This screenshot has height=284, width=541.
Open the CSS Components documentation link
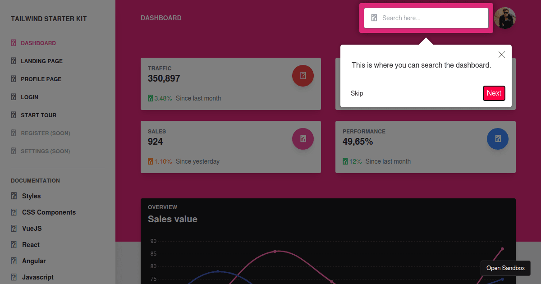click(x=49, y=212)
